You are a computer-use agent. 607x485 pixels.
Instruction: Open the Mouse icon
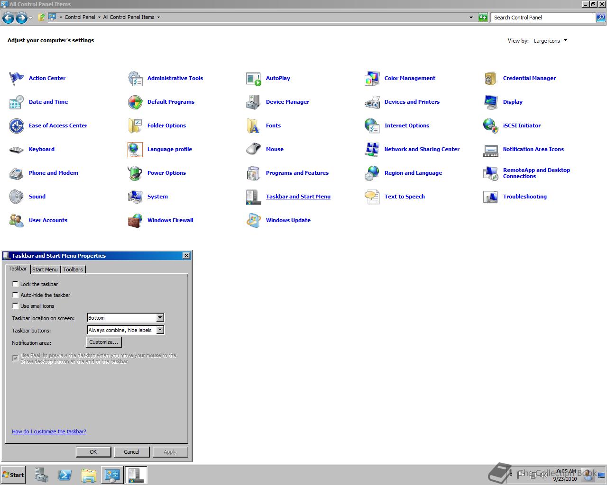254,149
